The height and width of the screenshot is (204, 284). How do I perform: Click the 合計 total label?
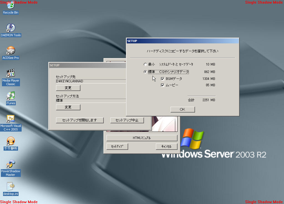(191, 100)
